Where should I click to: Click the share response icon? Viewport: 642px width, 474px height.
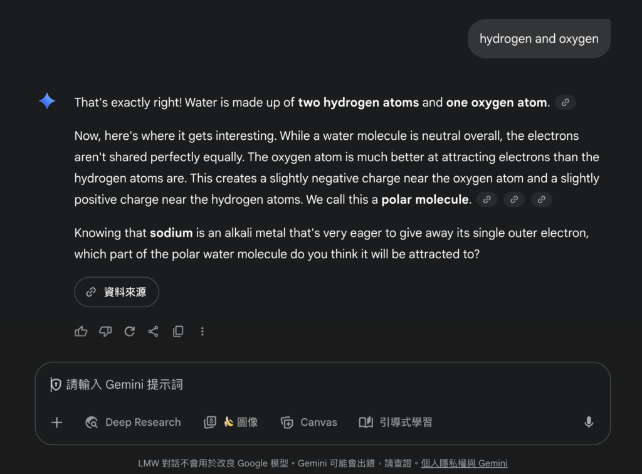click(x=154, y=331)
